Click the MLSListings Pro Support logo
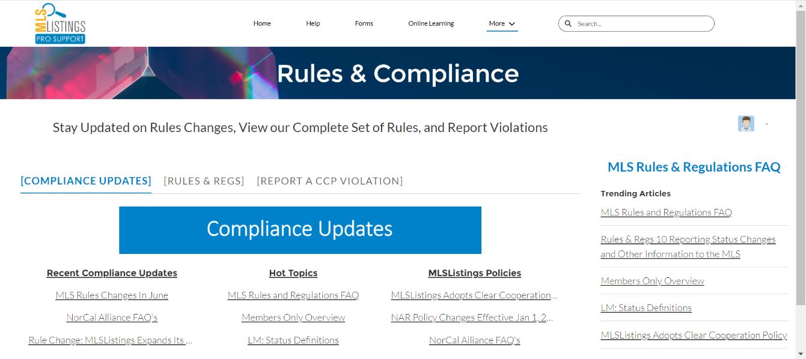Screen dimensions: 806x359 tap(60, 23)
